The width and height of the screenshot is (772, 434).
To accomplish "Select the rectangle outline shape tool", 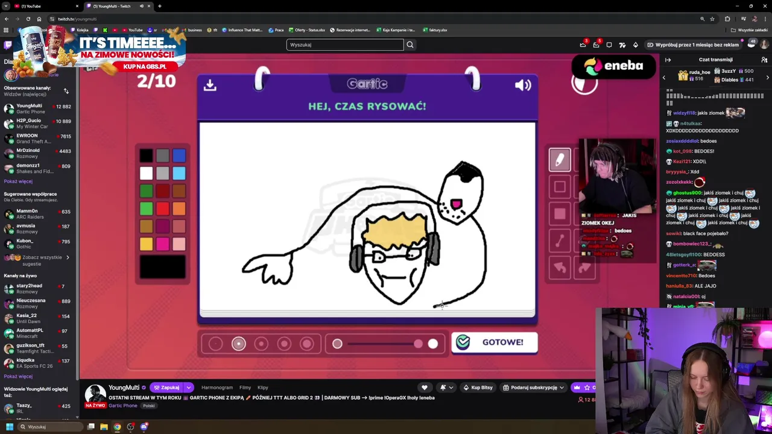I will [x=560, y=187].
